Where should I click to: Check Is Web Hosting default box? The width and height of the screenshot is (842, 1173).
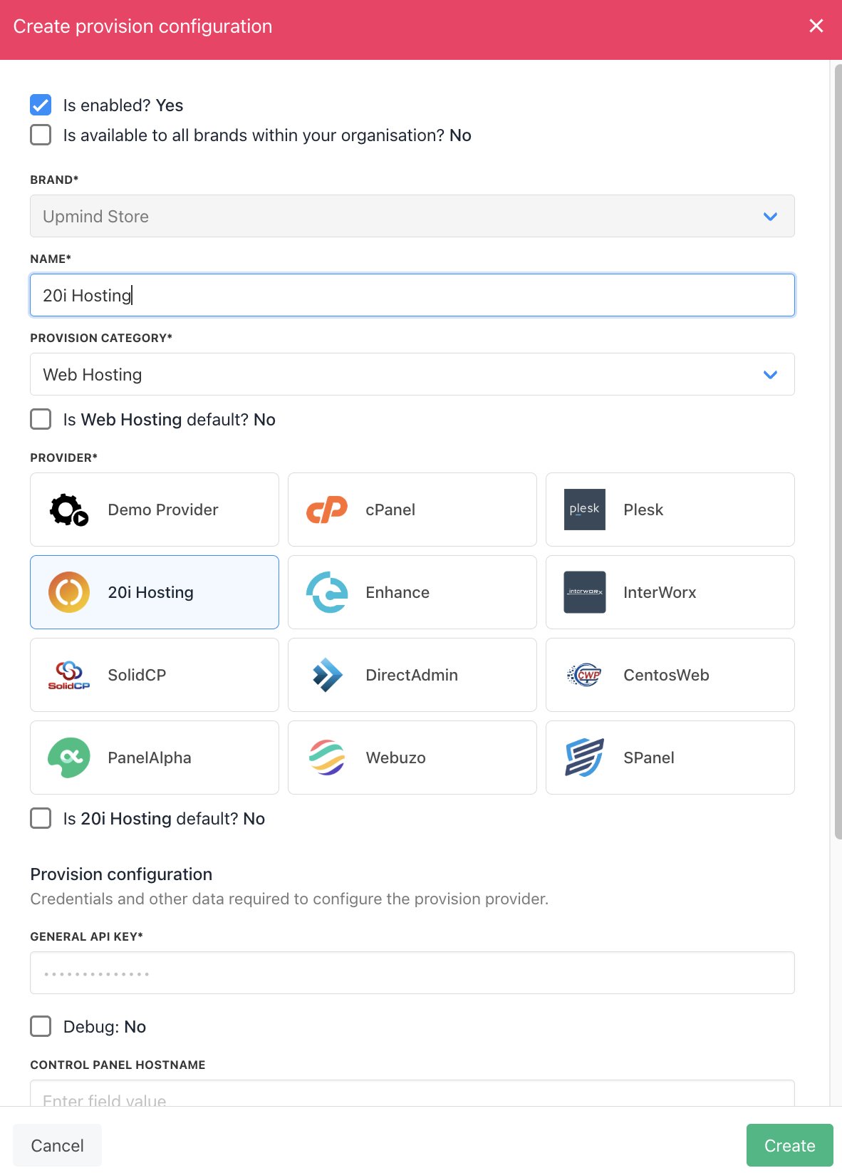click(x=41, y=419)
